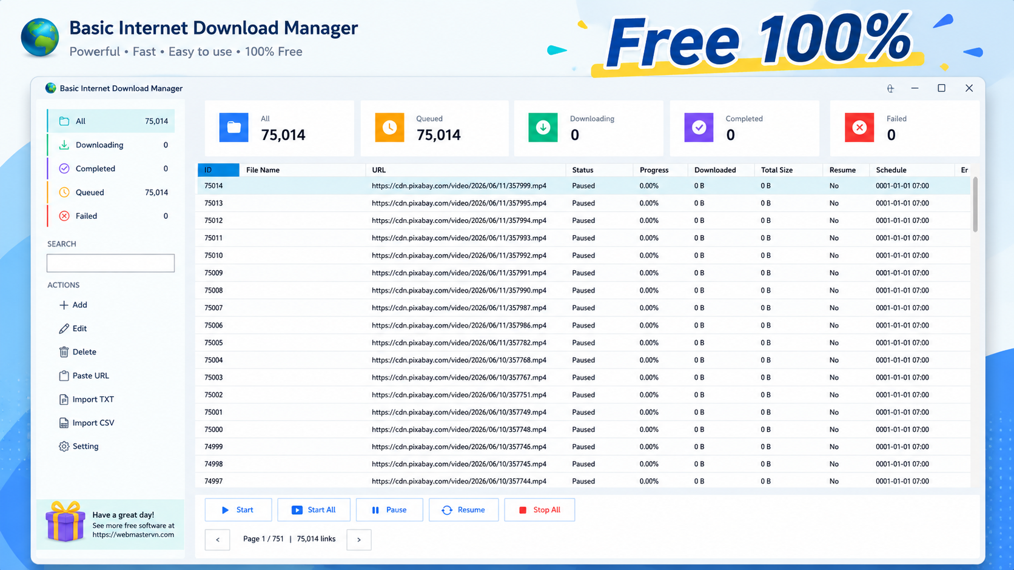1014x570 pixels.
Task: Click the gift box icon
Action: pos(65,522)
